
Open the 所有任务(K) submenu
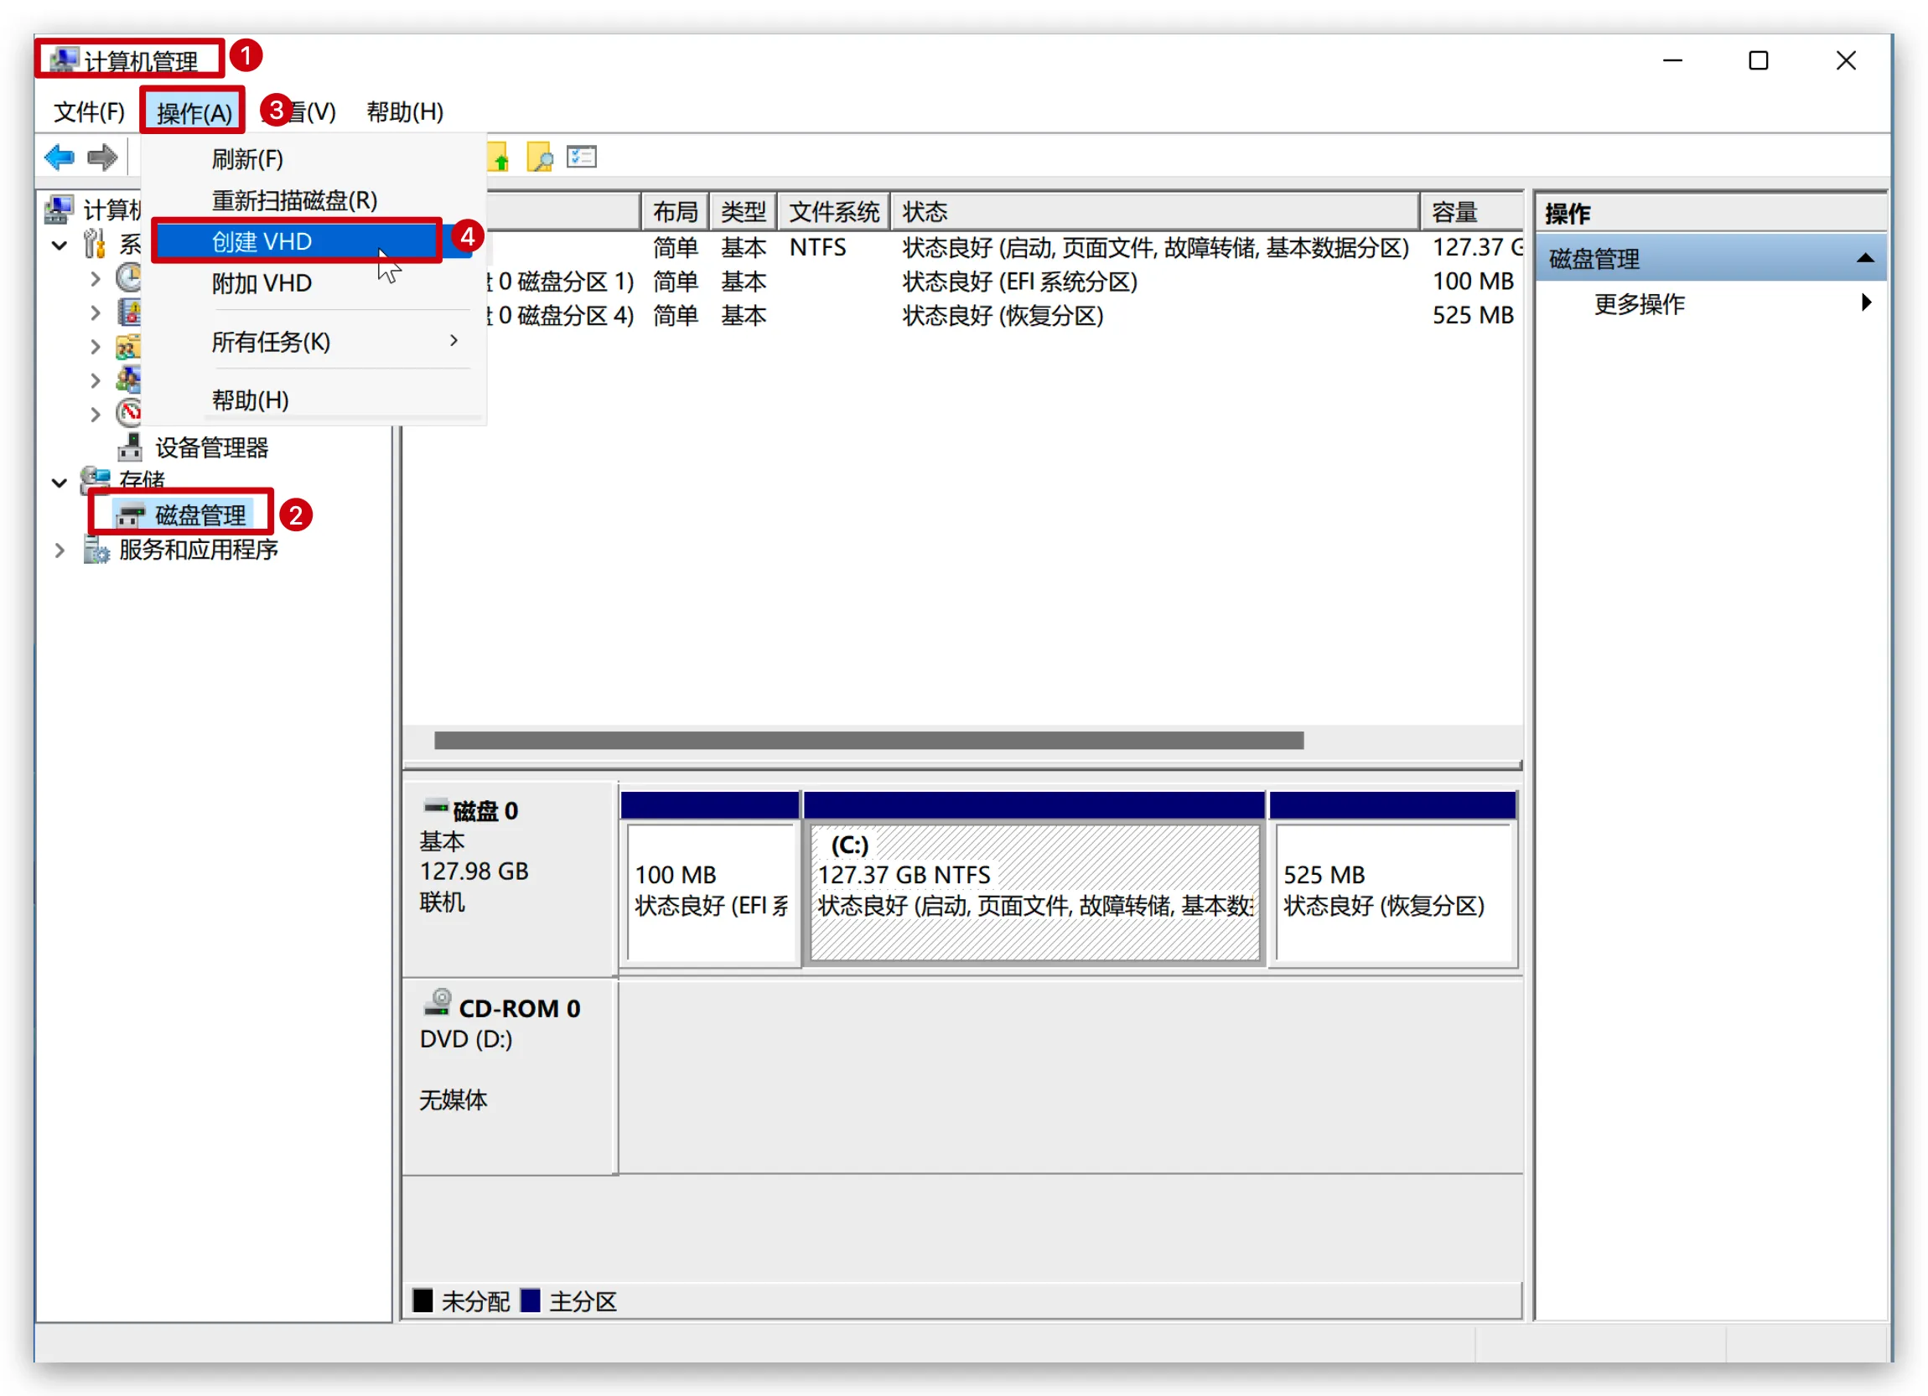314,342
